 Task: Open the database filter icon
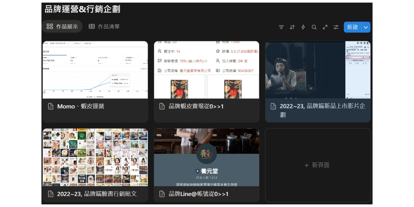click(281, 27)
